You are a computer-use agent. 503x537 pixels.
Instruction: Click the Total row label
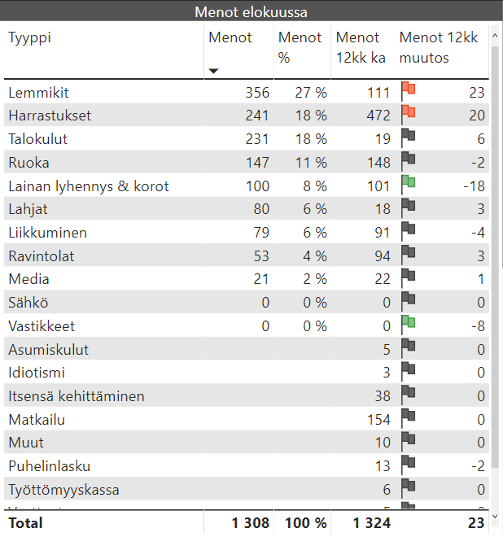(x=25, y=522)
